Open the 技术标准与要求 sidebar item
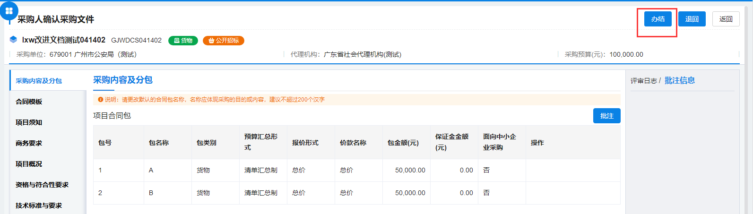 click(x=39, y=205)
